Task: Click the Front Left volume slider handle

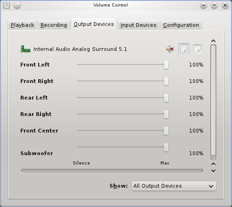Action: 166,65
